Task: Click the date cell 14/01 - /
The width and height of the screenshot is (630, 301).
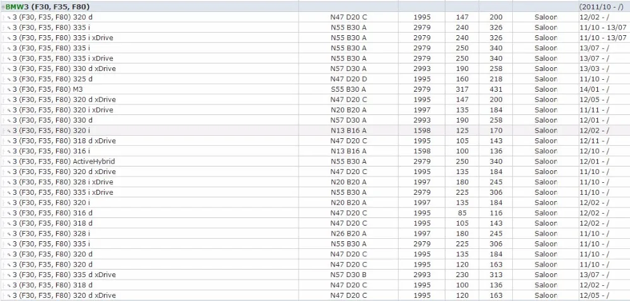Action: click(594, 89)
